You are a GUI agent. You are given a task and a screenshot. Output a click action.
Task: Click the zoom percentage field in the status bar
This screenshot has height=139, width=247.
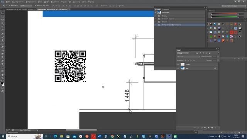[8, 130]
